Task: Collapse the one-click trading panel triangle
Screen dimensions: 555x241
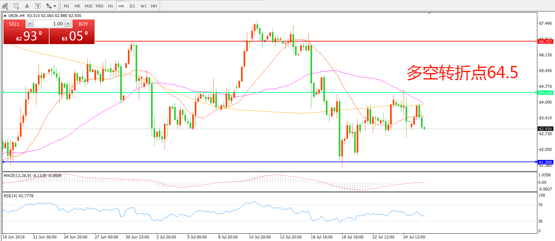Action: [x=5, y=15]
